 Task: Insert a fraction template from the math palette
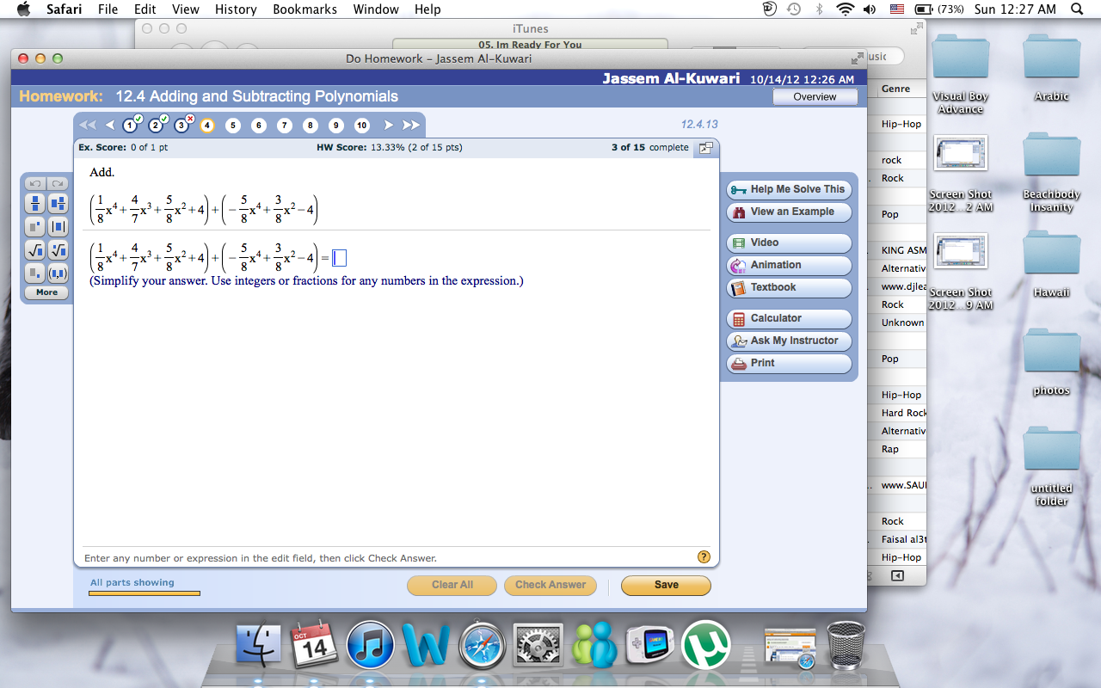[34, 204]
